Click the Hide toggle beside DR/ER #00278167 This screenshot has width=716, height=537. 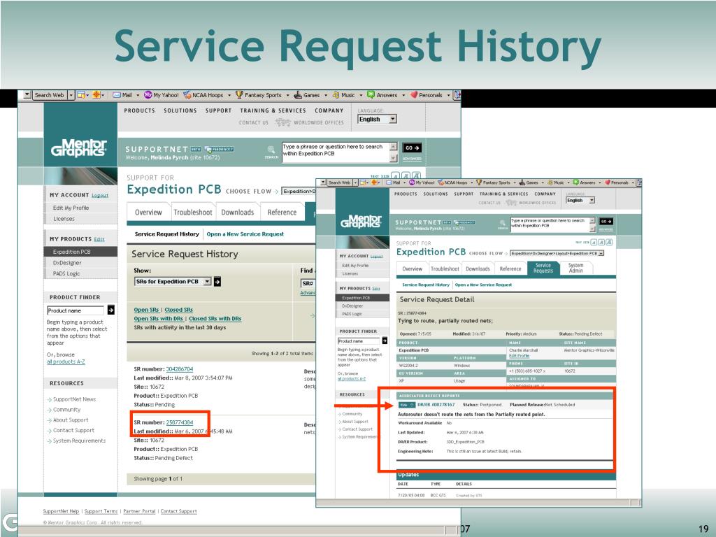[x=407, y=405]
